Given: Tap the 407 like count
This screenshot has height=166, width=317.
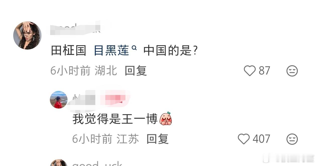Looking at the screenshot, I should pos(261,139).
